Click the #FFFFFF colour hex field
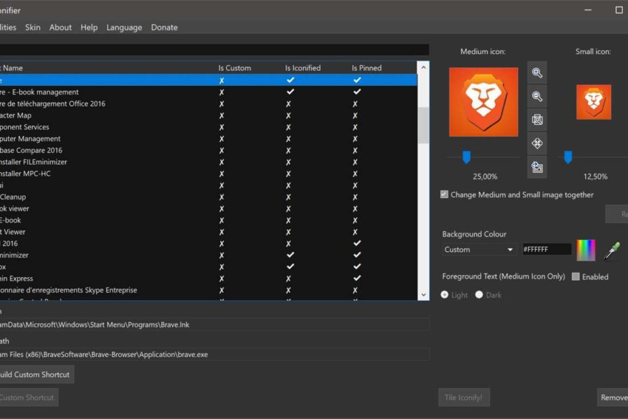Image resolution: width=628 pixels, height=419 pixels. [547, 249]
